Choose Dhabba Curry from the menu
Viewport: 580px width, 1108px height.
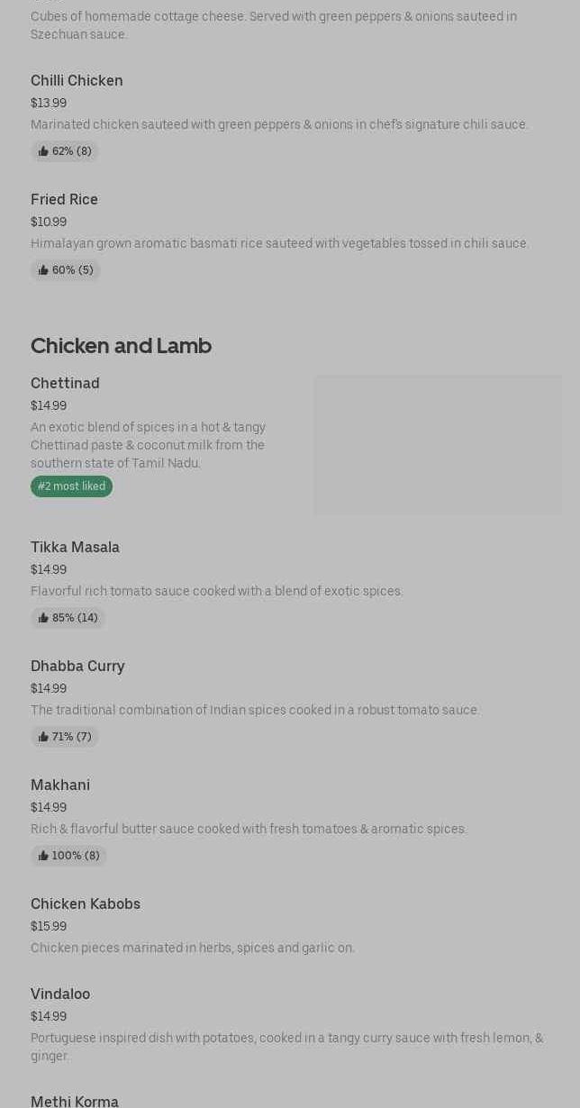[77, 667]
